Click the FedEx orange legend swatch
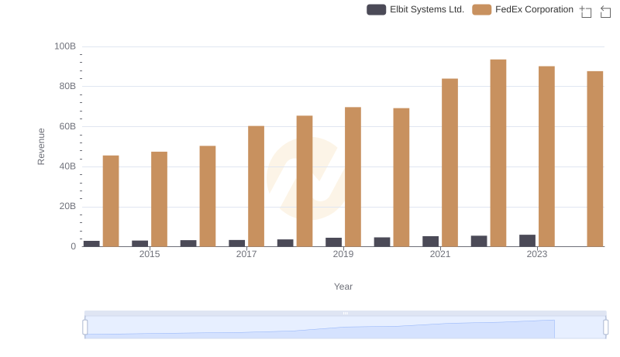Image resolution: width=620 pixels, height=357 pixels. [x=481, y=9]
